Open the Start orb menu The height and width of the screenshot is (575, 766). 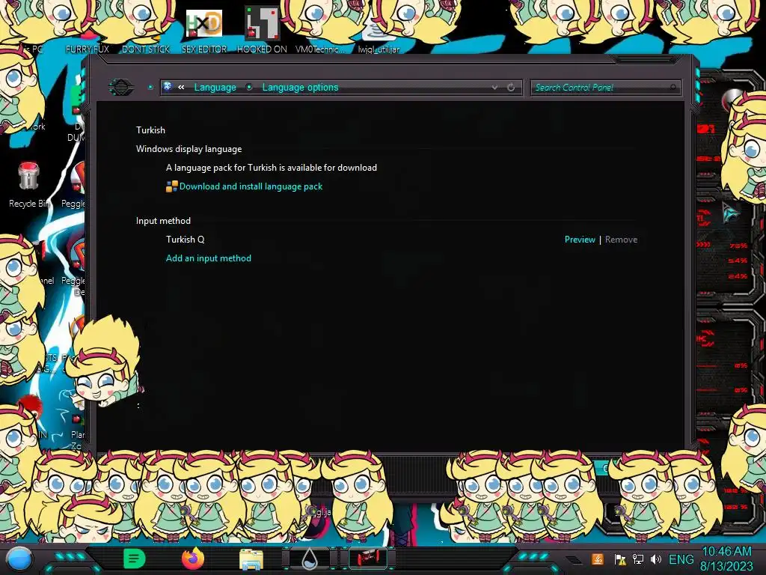tap(19, 559)
